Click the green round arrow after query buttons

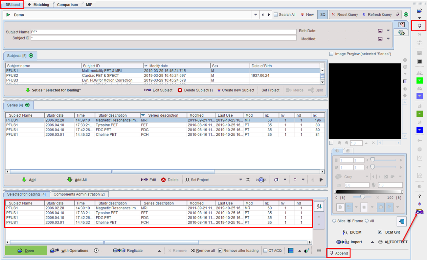point(406,14)
